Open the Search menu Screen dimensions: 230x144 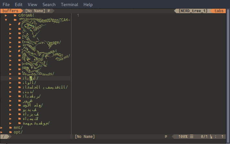[49, 5]
